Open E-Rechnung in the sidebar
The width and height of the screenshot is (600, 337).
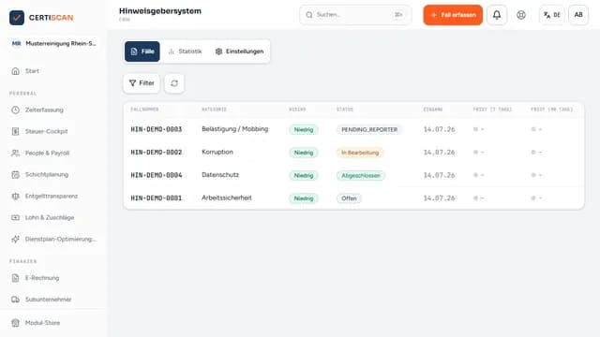tap(53, 278)
